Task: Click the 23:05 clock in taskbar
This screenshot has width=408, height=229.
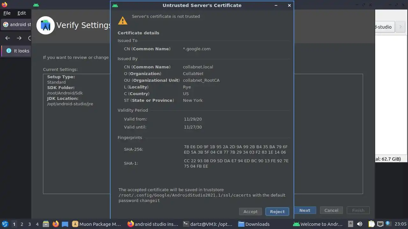Action: coord(400,224)
